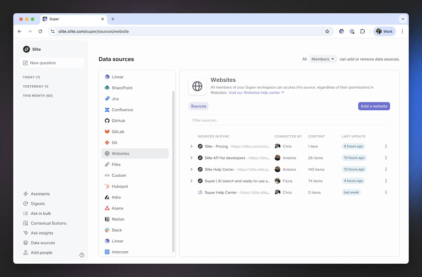Select Asana data source
422x277 pixels.
click(135, 208)
